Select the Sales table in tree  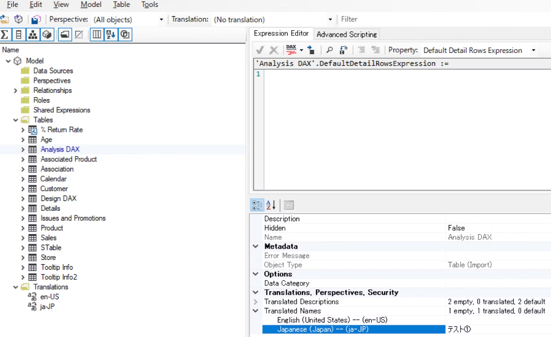[48, 238]
